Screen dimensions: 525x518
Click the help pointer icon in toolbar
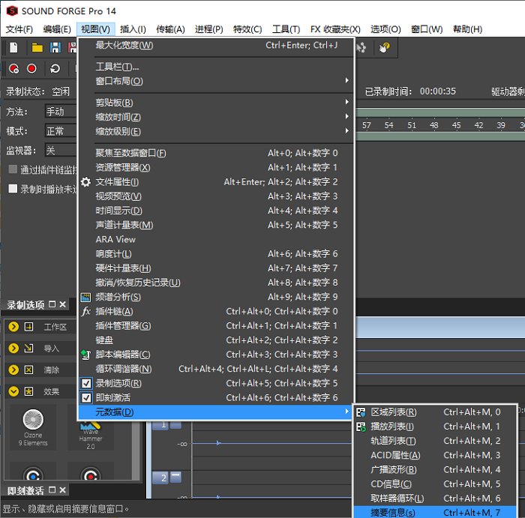pyautogui.click(x=384, y=47)
